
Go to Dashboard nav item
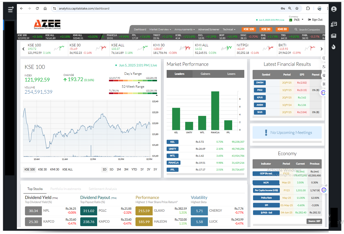(x=140, y=29)
